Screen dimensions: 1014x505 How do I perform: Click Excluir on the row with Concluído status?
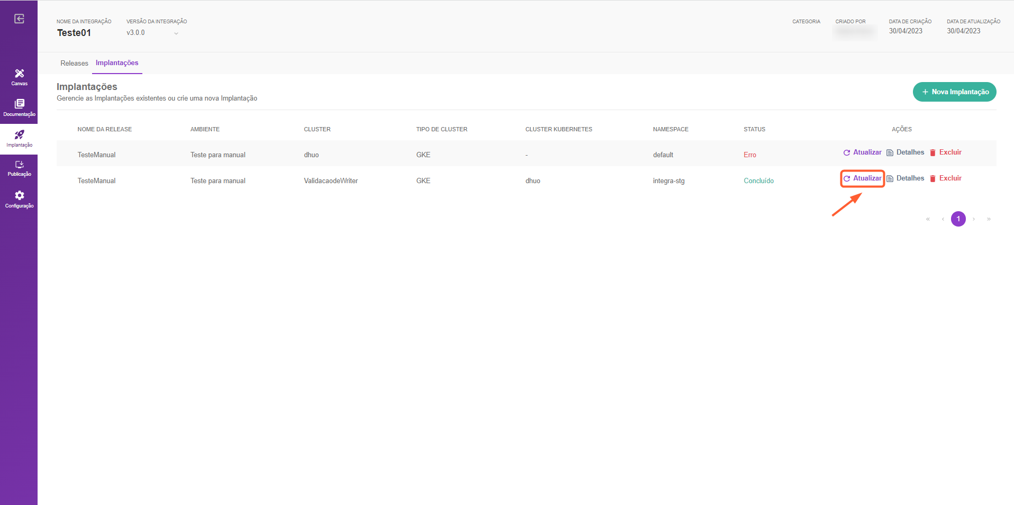(945, 178)
